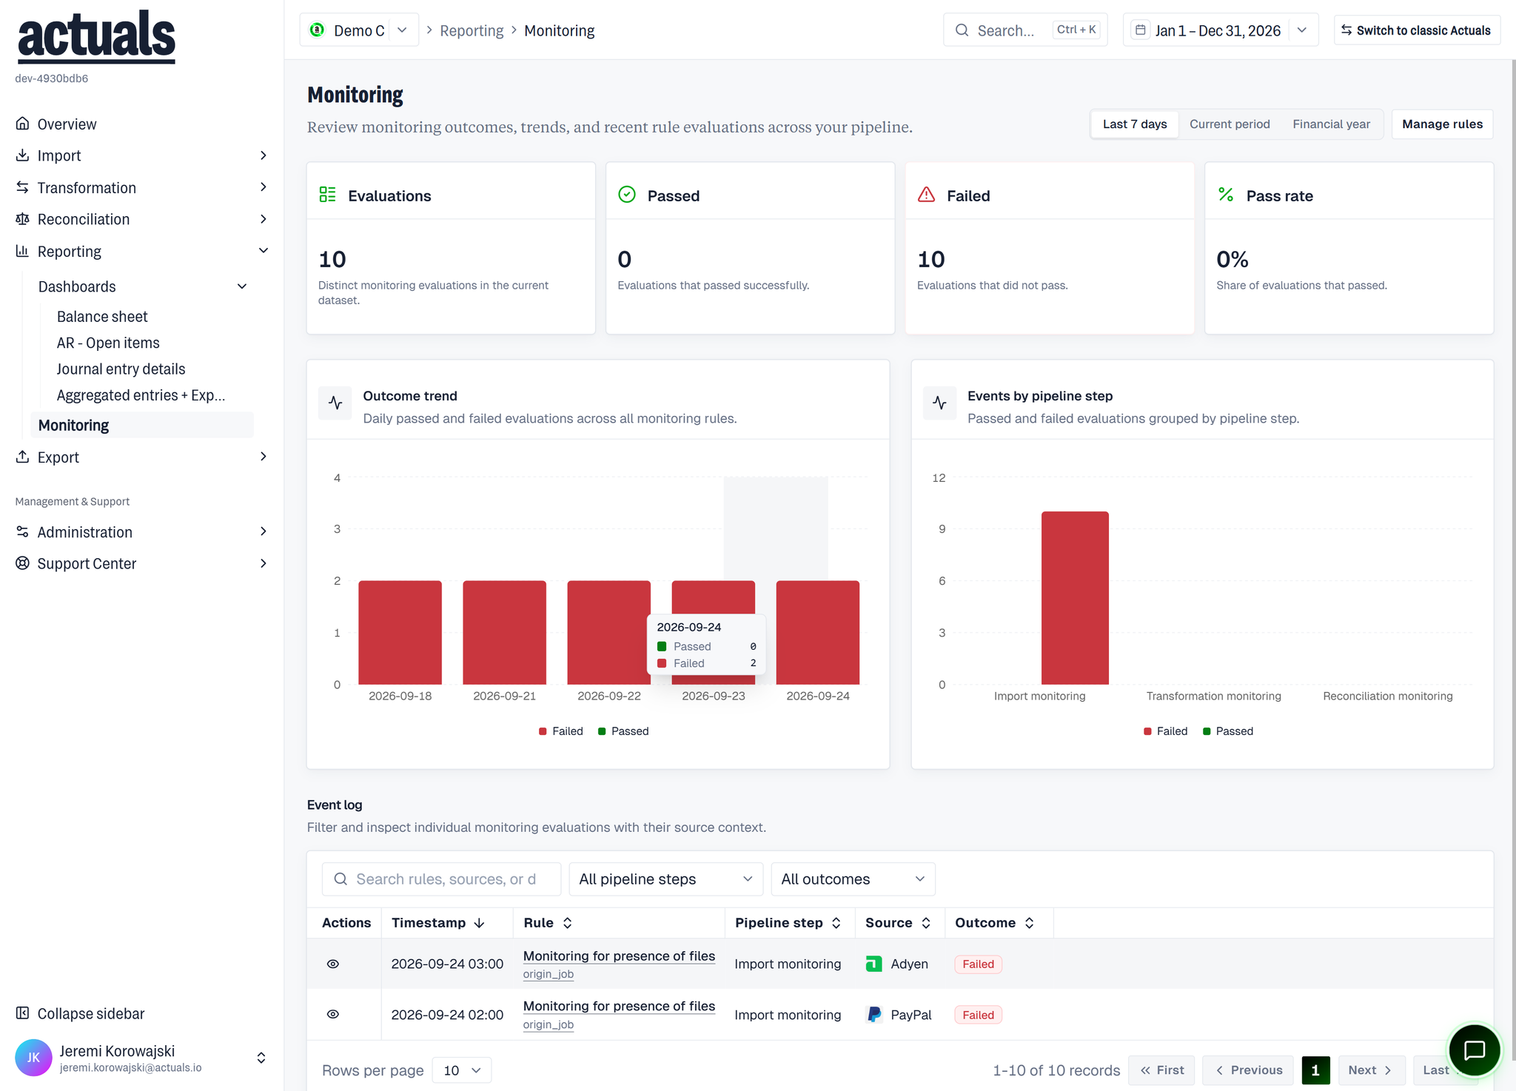Screen dimensions: 1516x1091
Task: Go to the Next page of records
Action: pos(1371,1070)
